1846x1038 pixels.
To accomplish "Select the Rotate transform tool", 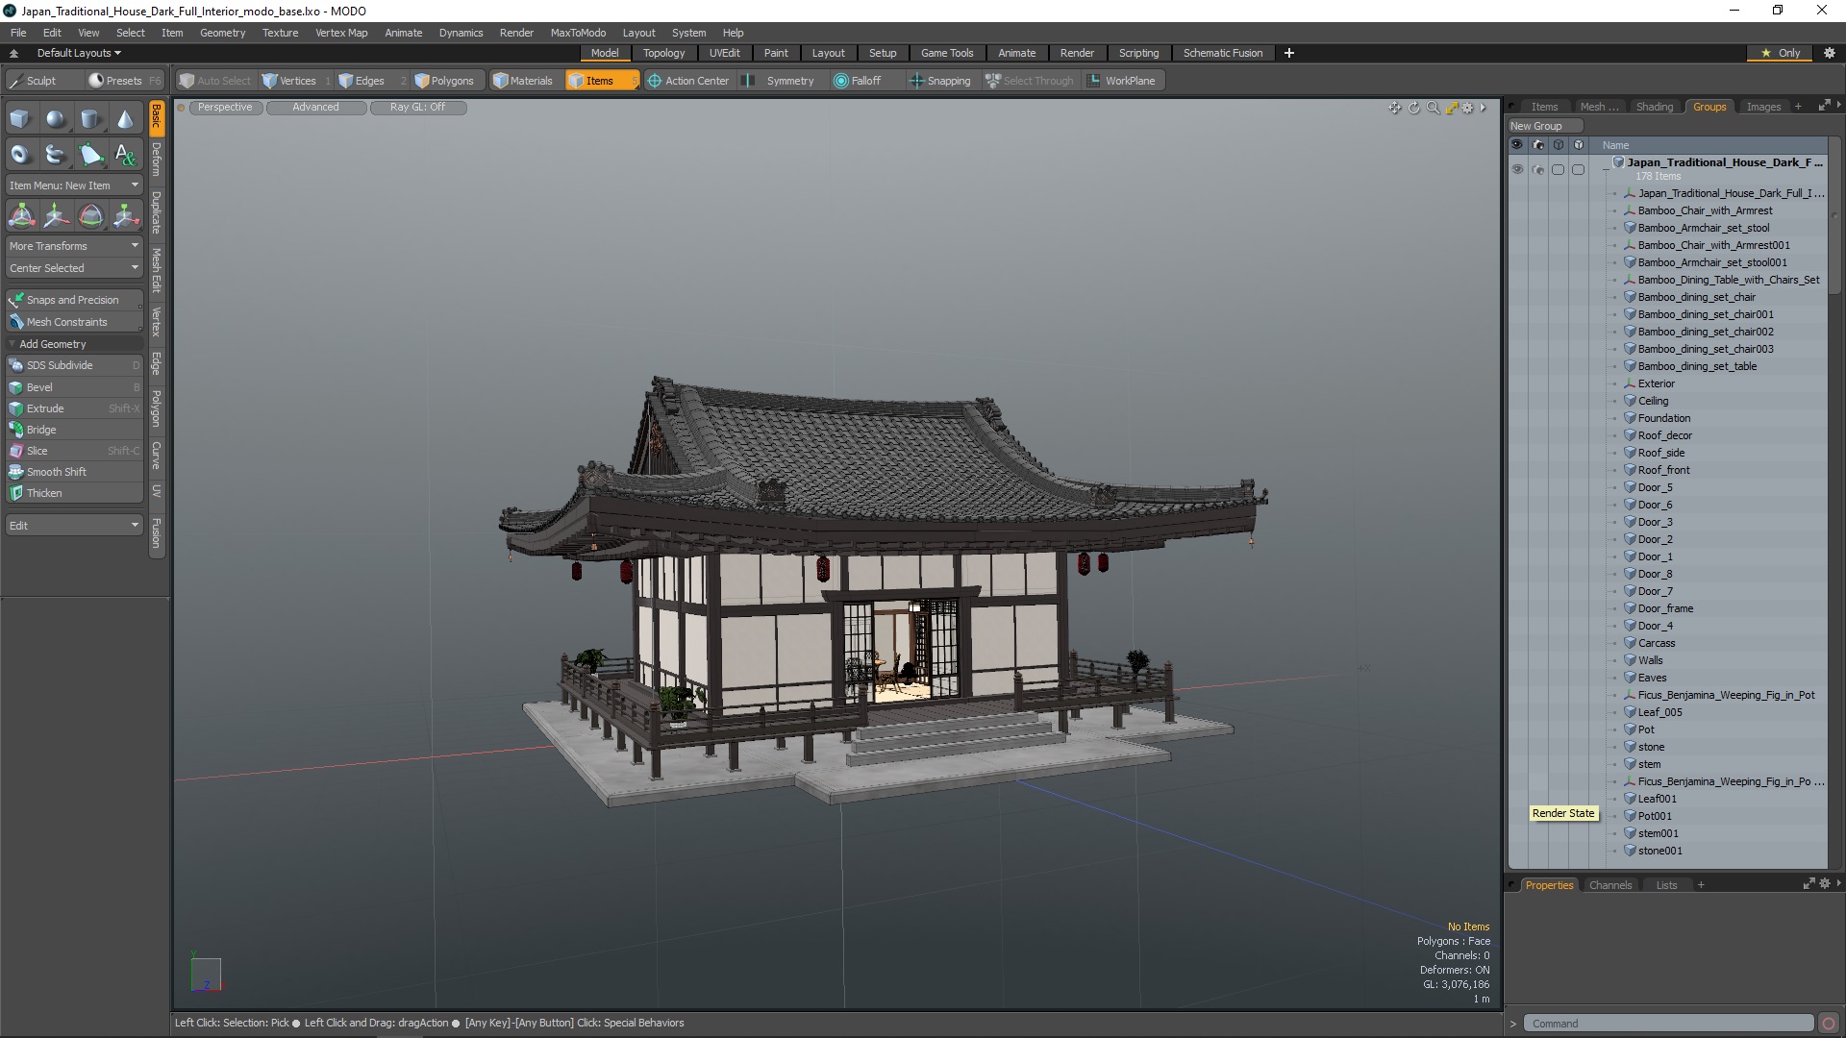I will [x=90, y=216].
